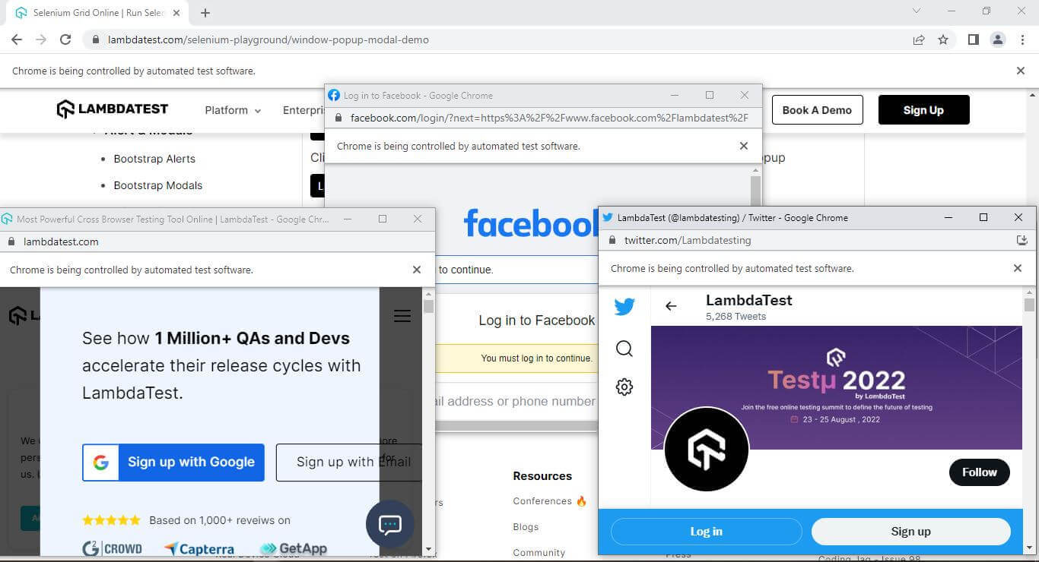Open the Bootstrap Modals link
The width and height of the screenshot is (1039, 562).
pos(158,185)
